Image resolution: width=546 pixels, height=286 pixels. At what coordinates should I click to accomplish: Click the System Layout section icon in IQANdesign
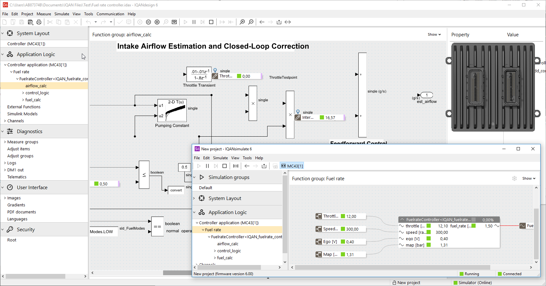click(x=10, y=33)
